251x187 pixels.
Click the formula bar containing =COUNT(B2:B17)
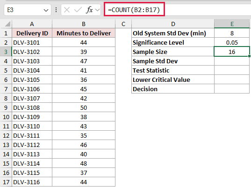178,10
